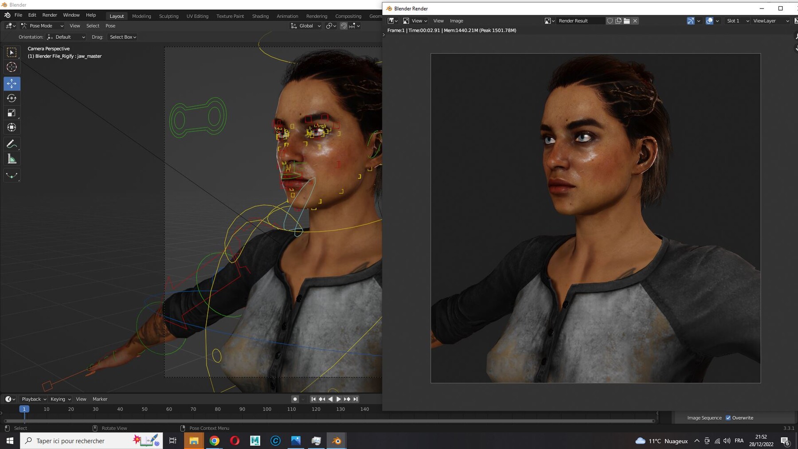Image resolution: width=798 pixels, height=449 pixels.
Task: Open the Playback dropdown
Action: coord(34,399)
